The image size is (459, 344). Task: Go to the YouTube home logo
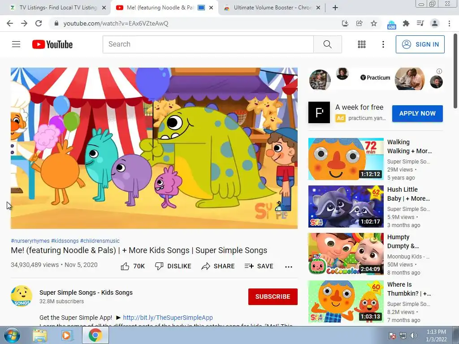point(52,44)
